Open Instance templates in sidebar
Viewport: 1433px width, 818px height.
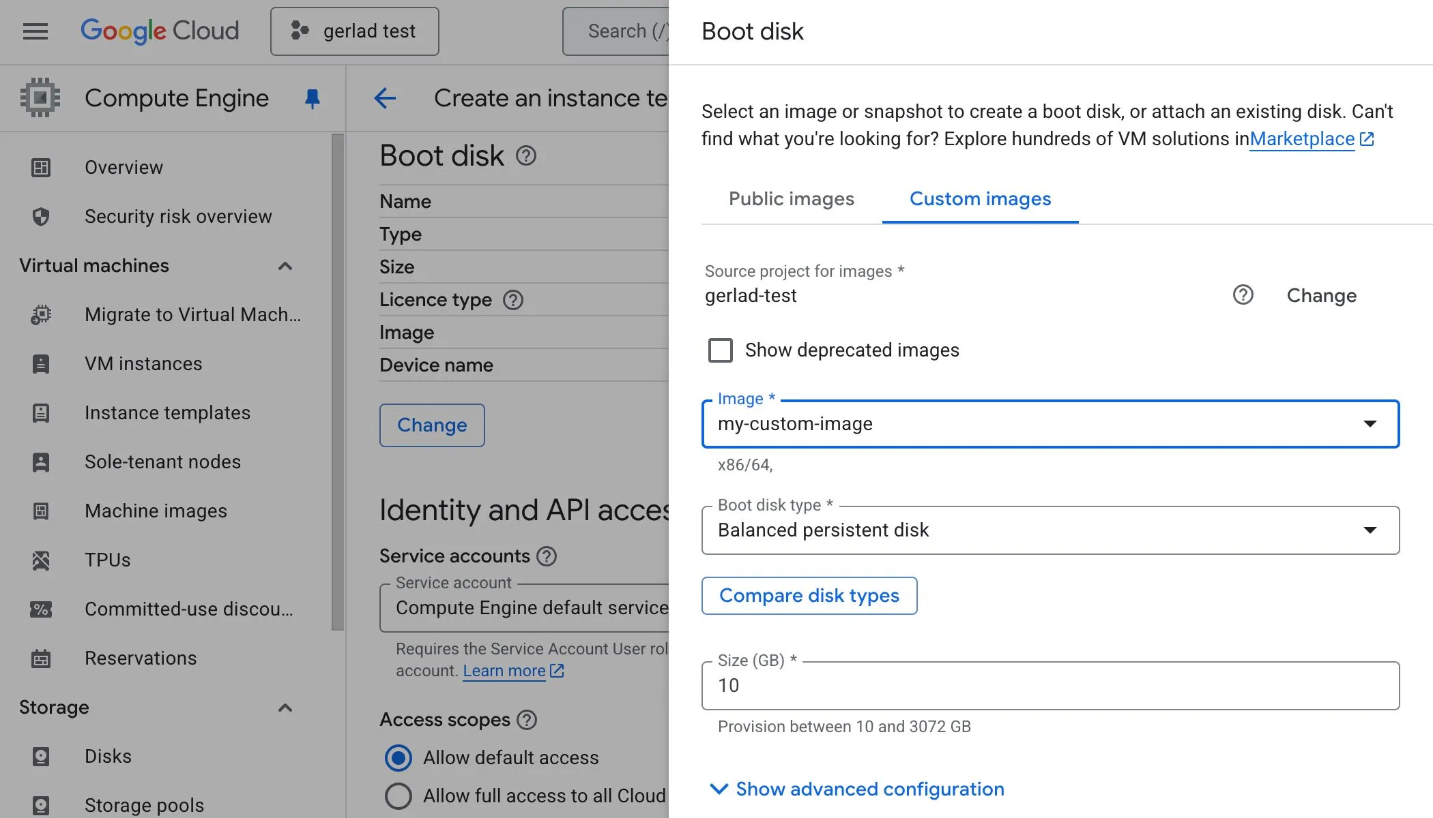coord(167,413)
